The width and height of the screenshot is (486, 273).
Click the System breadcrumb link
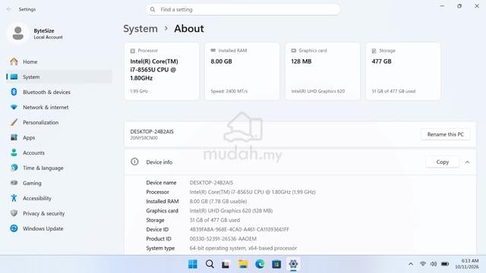[x=140, y=29]
